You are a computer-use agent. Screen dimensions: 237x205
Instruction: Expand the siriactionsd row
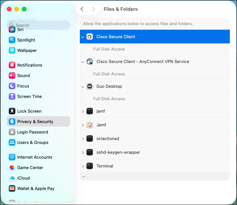pos(83,139)
